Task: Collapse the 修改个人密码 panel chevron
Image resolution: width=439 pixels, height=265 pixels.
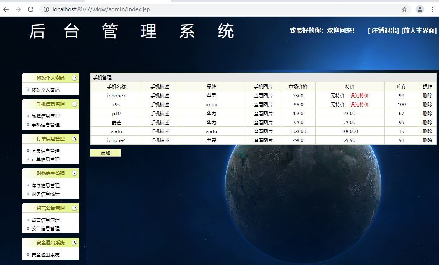Action: coord(74,78)
